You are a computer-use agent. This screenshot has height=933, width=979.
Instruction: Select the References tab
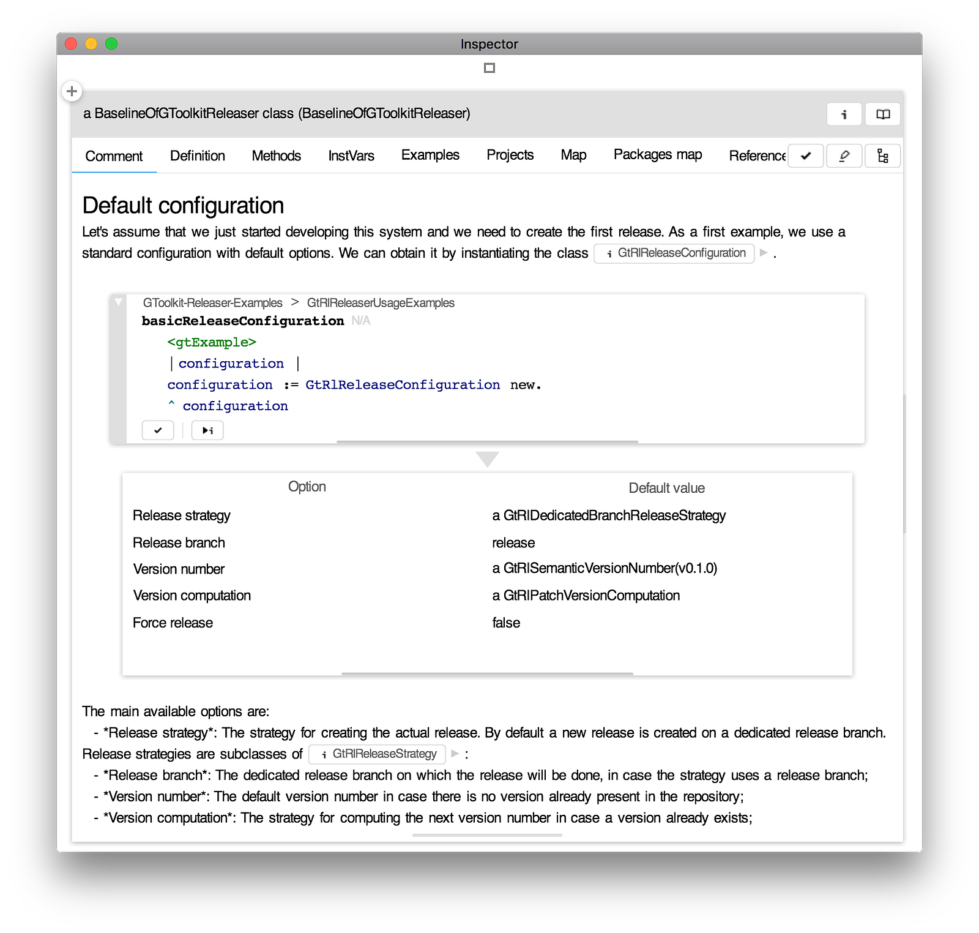pos(757,156)
